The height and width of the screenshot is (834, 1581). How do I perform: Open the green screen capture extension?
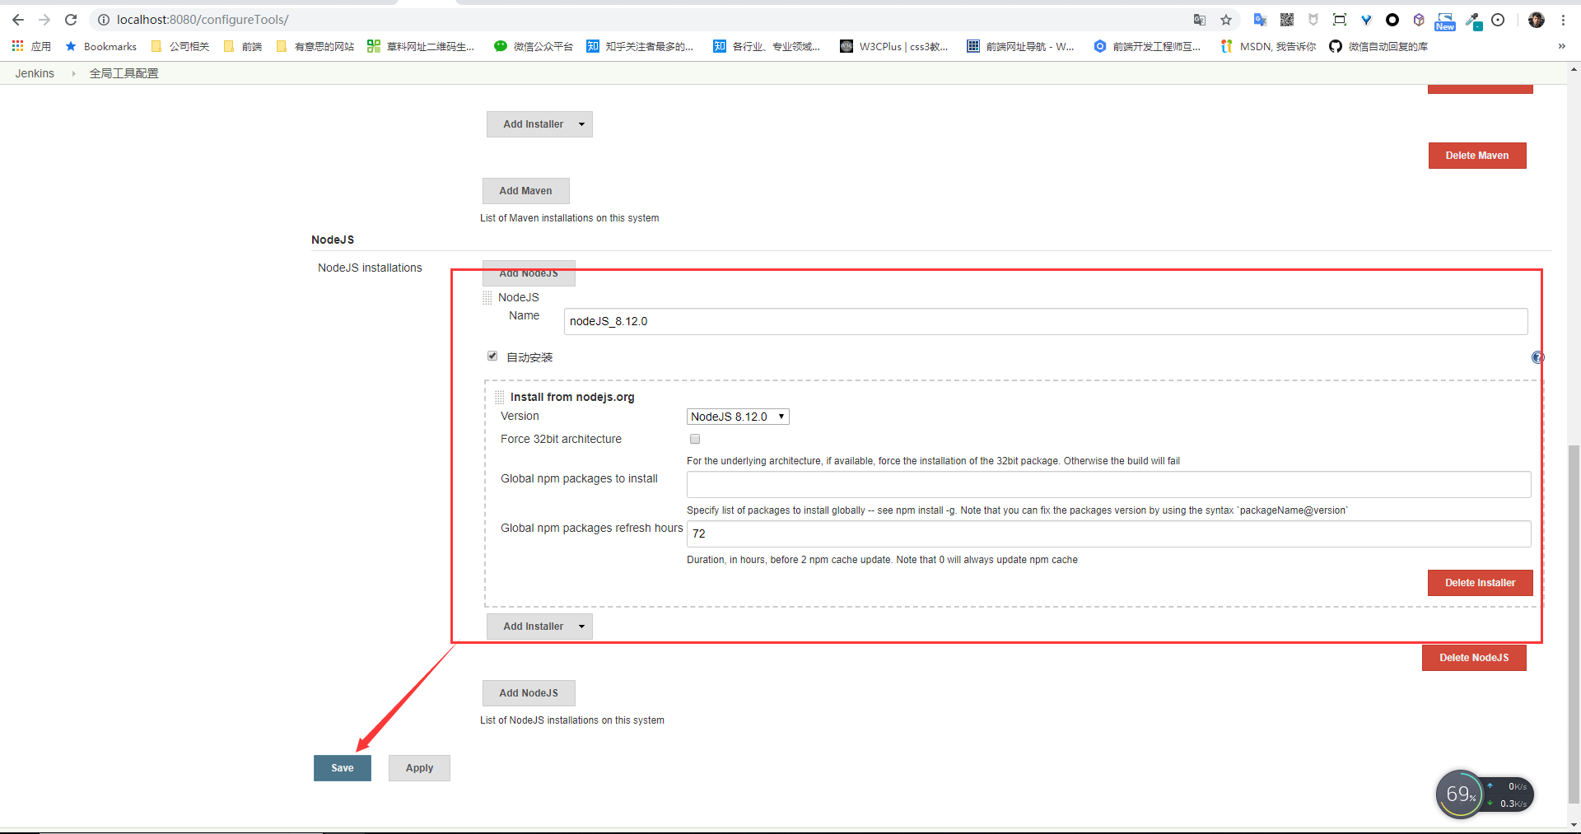click(1340, 20)
